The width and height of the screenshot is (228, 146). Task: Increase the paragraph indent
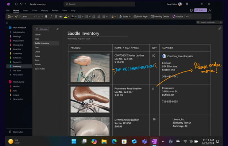(99, 16)
